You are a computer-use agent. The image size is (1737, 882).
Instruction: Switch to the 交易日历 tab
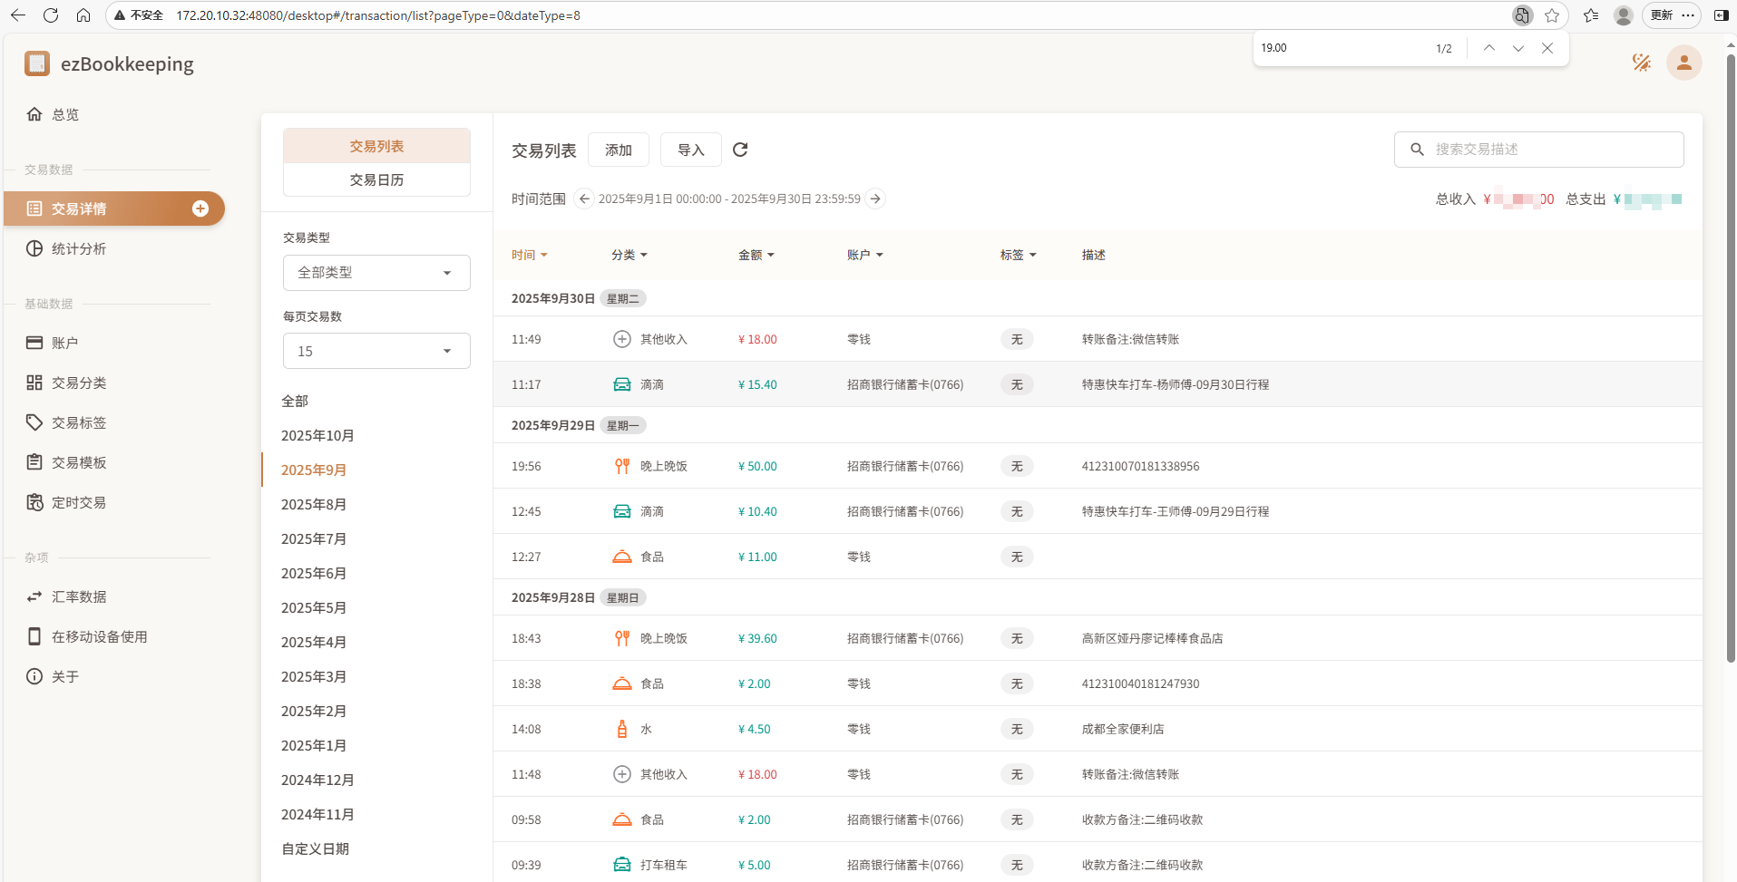pyautogui.click(x=376, y=179)
